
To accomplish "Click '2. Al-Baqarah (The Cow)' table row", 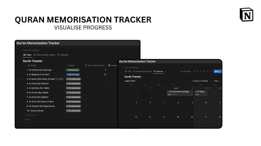I will pyautogui.click(x=38, y=74).
